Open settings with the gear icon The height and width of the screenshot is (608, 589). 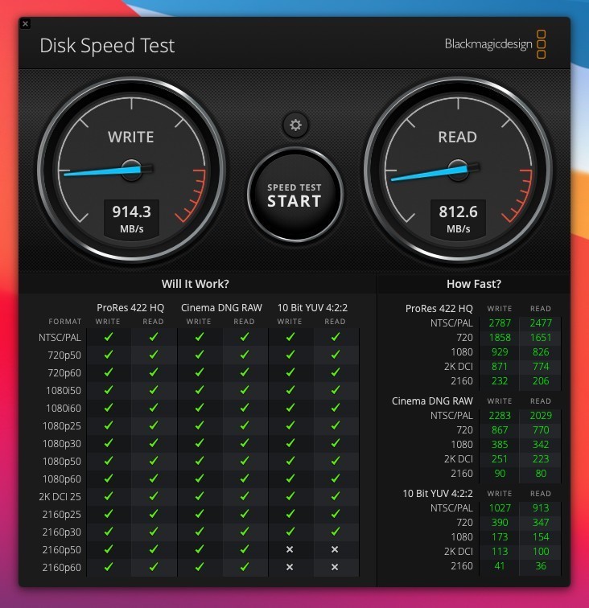pos(295,125)
